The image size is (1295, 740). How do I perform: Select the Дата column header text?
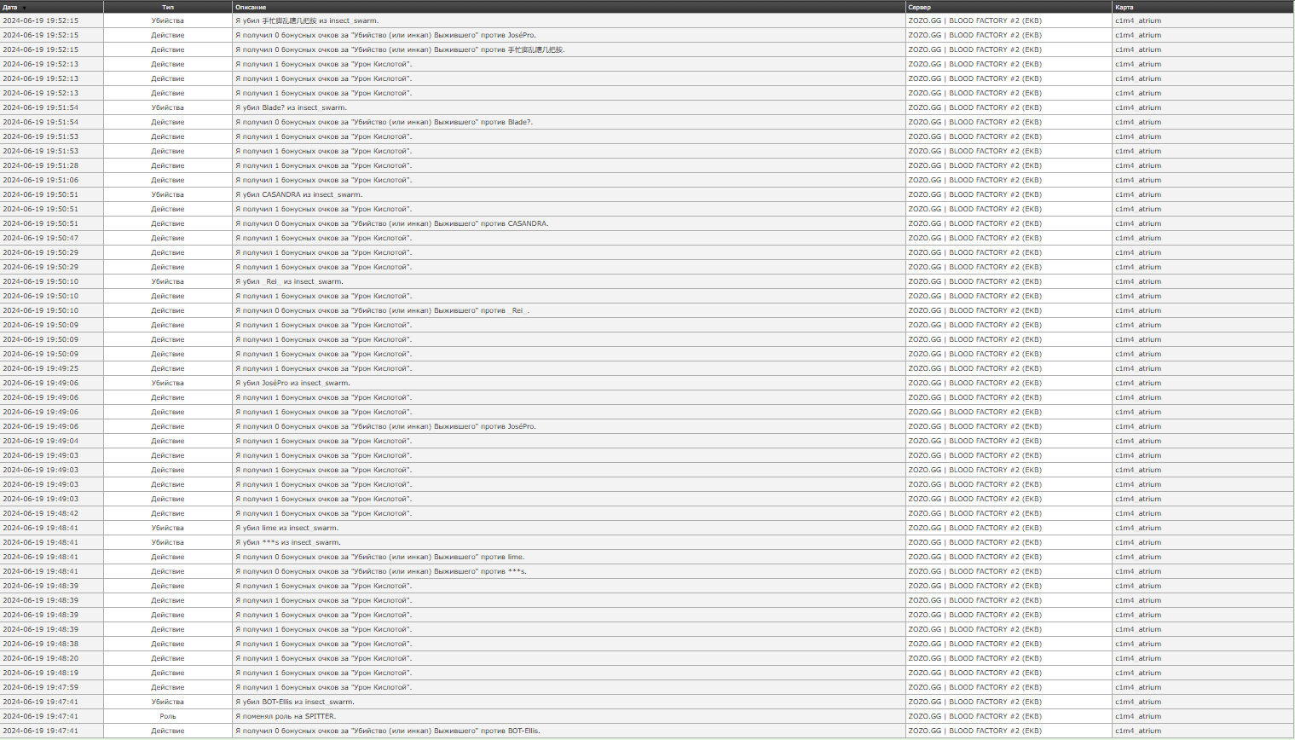coord(9,7)
